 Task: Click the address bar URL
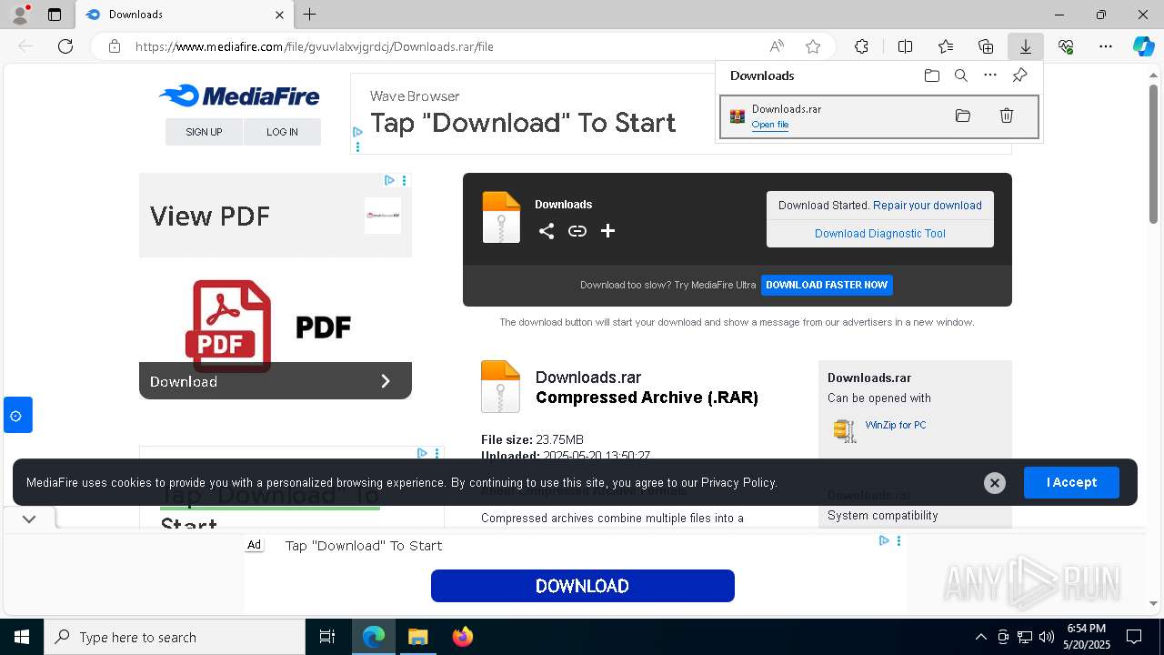pyautogui.click(x=314, y=46)
